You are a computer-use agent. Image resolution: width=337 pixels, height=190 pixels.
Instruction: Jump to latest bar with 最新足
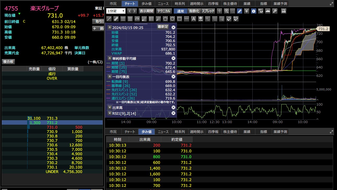coord(163,27)
